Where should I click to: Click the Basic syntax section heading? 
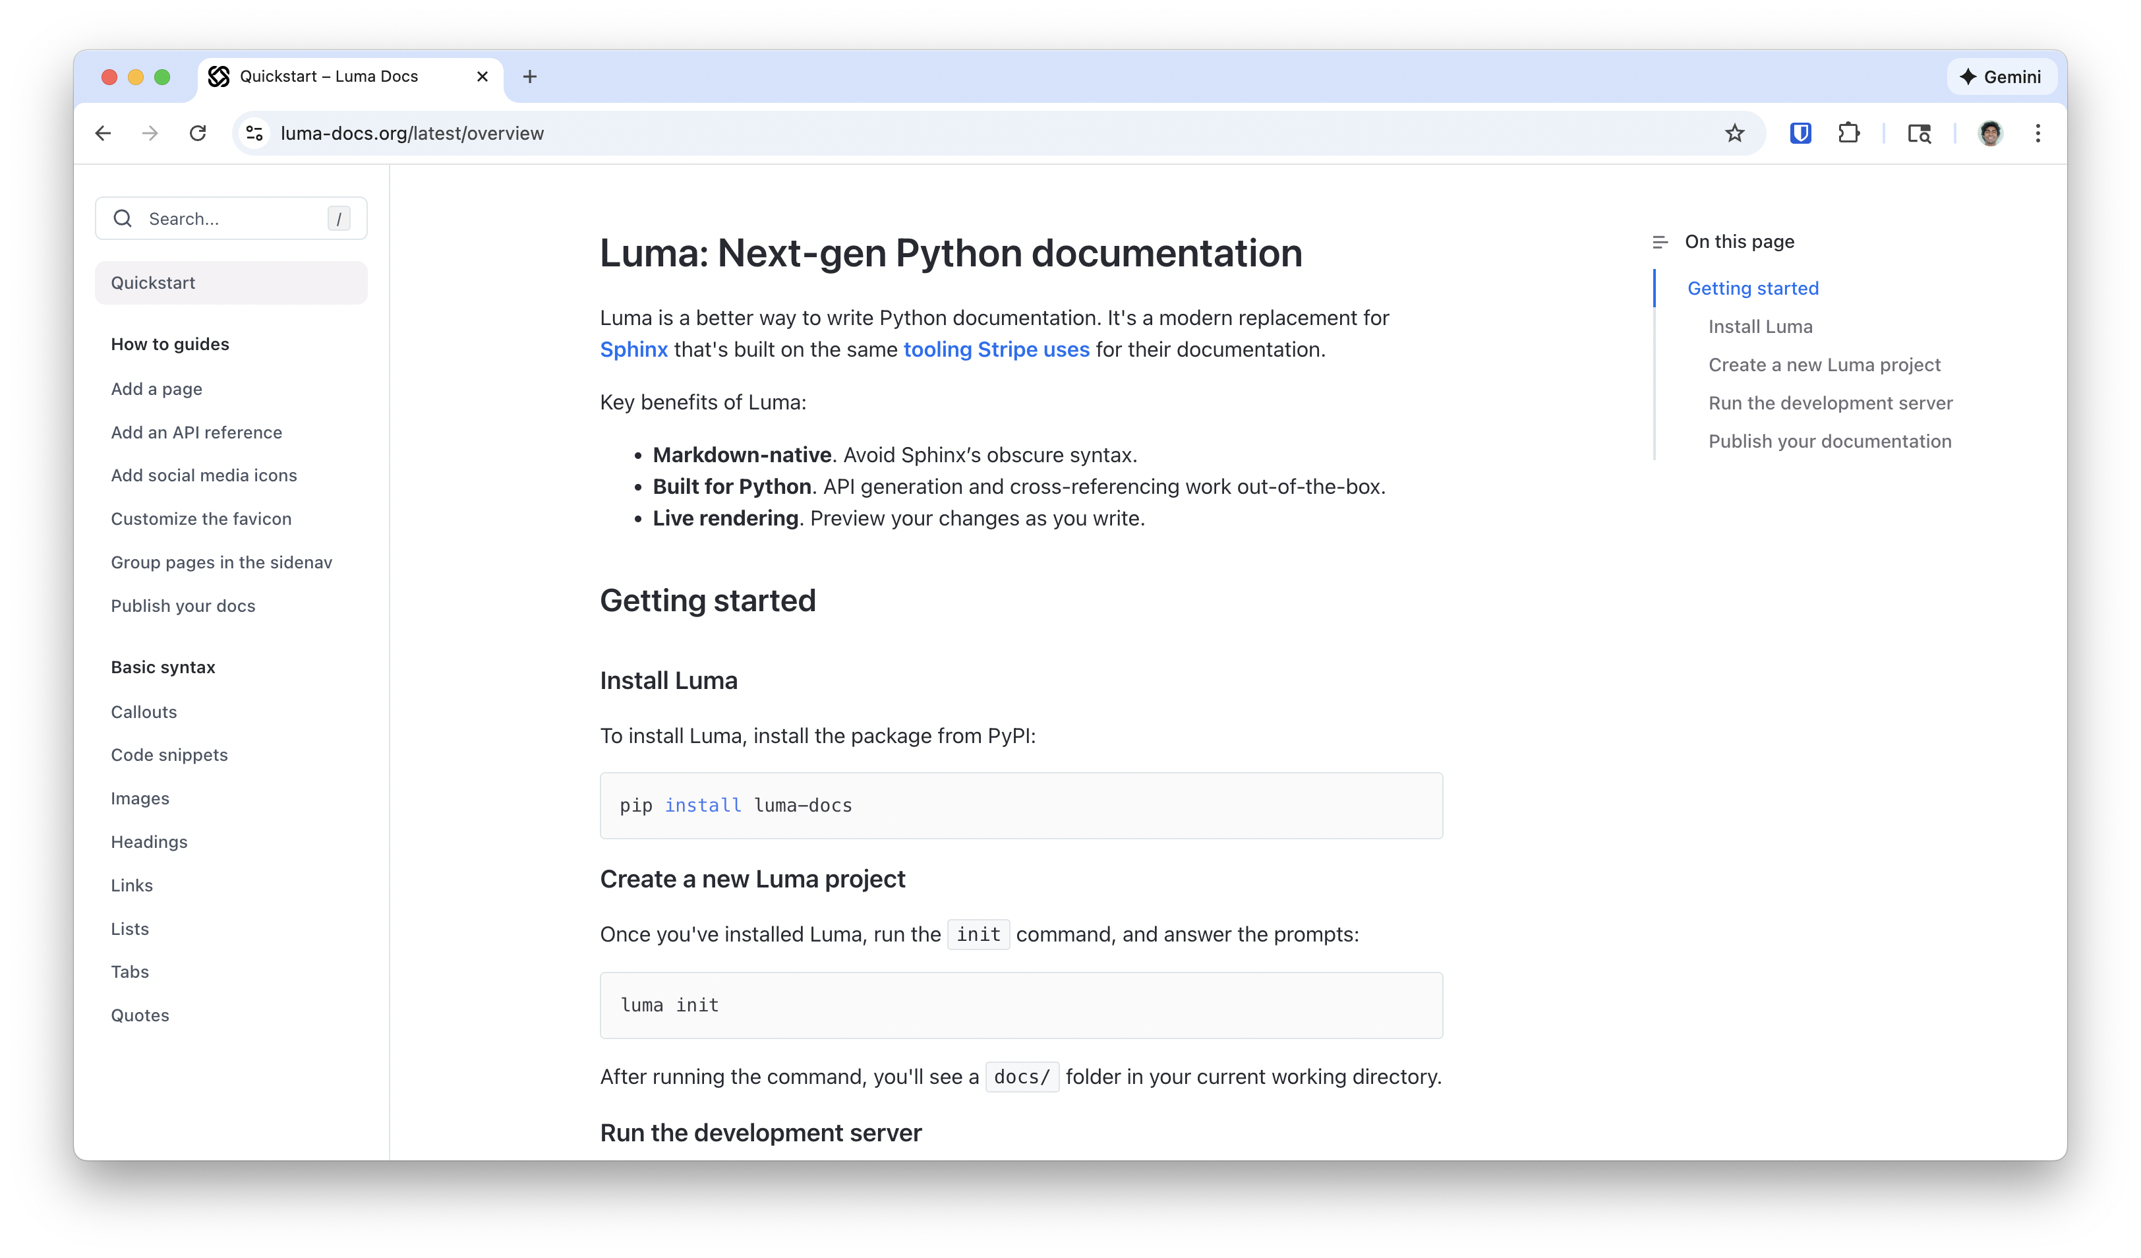pos(163,667)
